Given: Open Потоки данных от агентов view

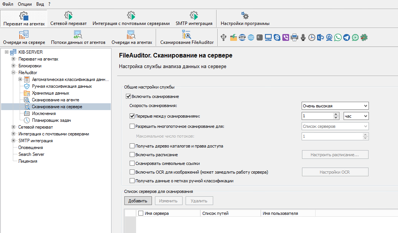Looking at the screenshot, I should tap(78, 37).
